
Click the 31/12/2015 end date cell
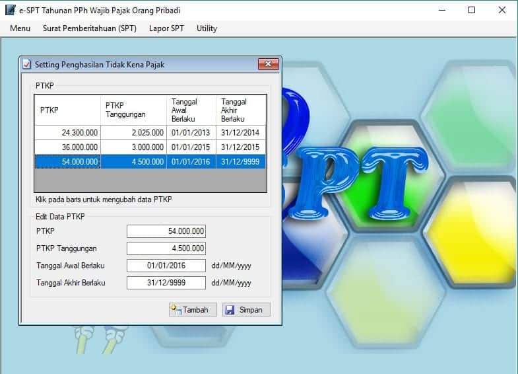tap(241, 147)
